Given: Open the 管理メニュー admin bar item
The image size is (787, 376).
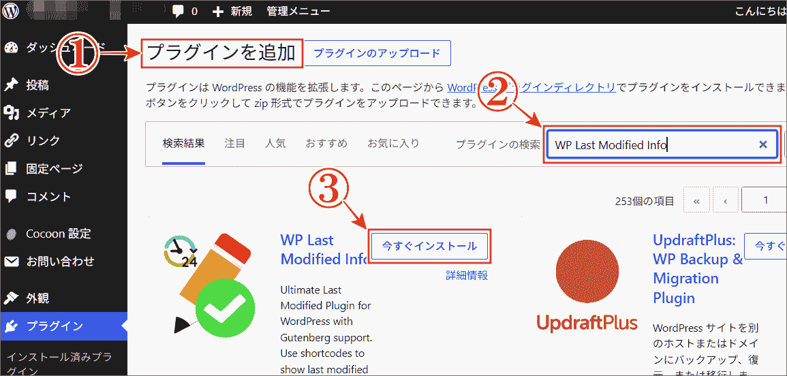Looking at the screenshot, I should click(298, 11).
